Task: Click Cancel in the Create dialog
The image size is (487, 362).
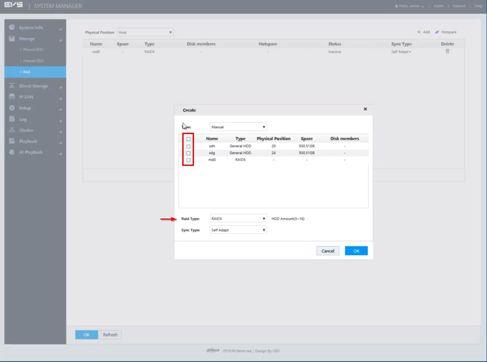Action: click(x=328, y=251)
